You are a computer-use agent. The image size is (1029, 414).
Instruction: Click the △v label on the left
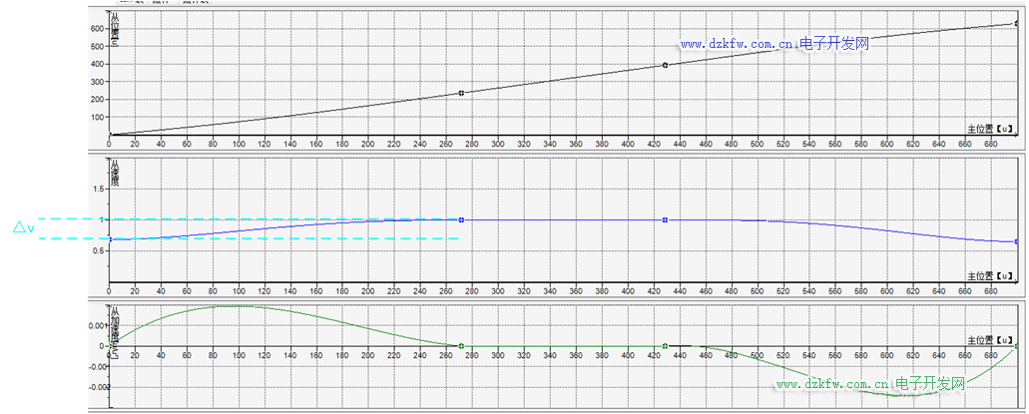(x=24, y=228)
